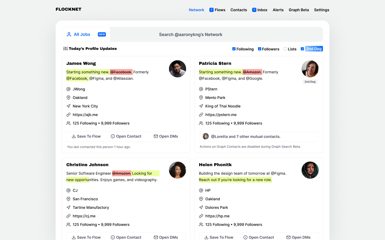The image size is (385, 240).
Task: Click the name Patricia Stern
Action: click(x=215, y=63)
